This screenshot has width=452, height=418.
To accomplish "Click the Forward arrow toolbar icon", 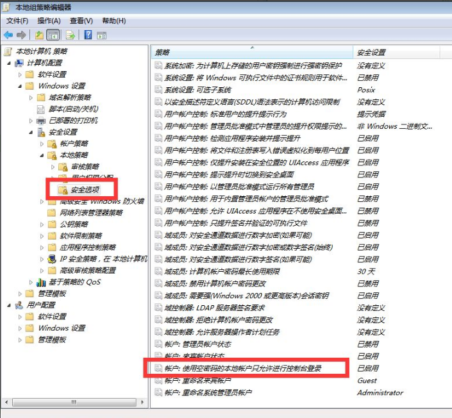I will [21, 35].
